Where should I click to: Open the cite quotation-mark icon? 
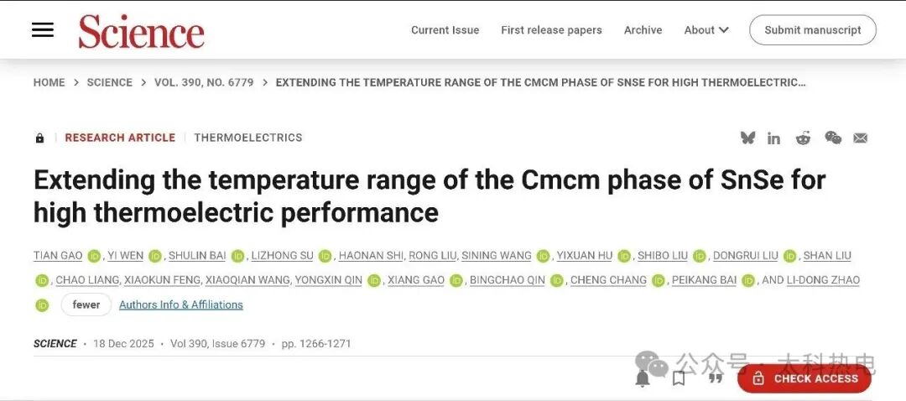click(x=715, y=378)
